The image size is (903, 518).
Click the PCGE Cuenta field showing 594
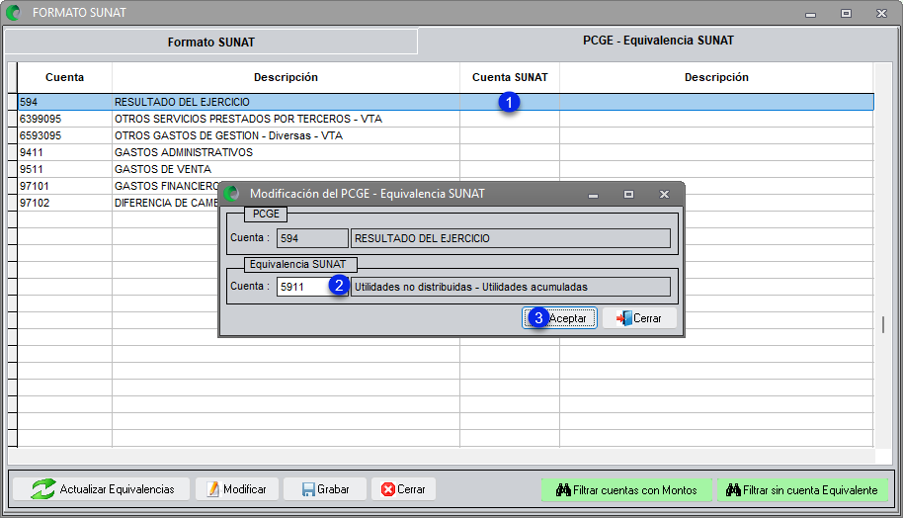(312, 238)
